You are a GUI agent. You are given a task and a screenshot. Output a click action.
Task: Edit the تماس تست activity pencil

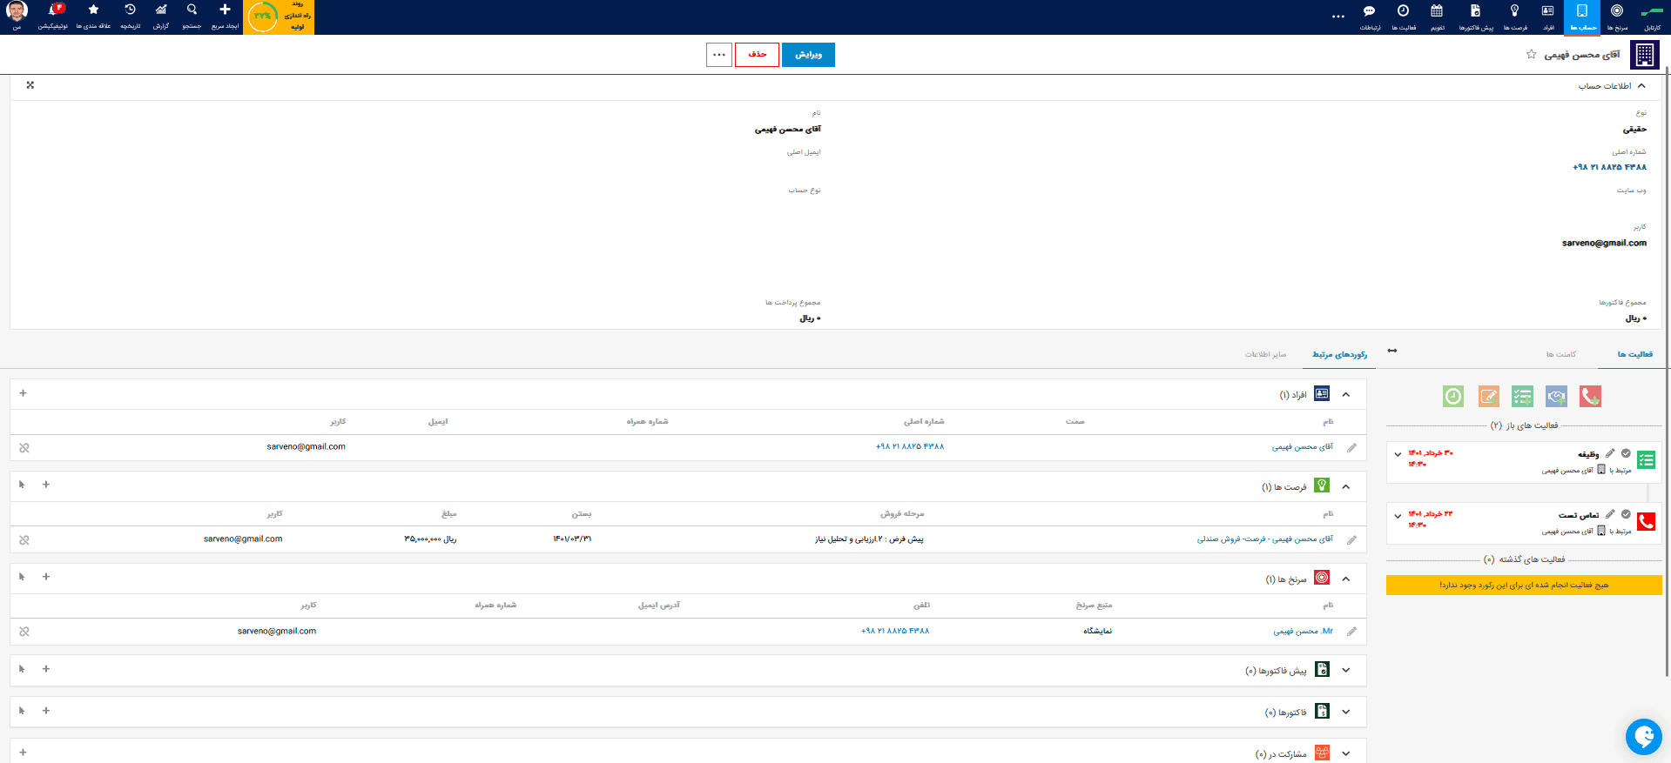tap(1610, 514)
